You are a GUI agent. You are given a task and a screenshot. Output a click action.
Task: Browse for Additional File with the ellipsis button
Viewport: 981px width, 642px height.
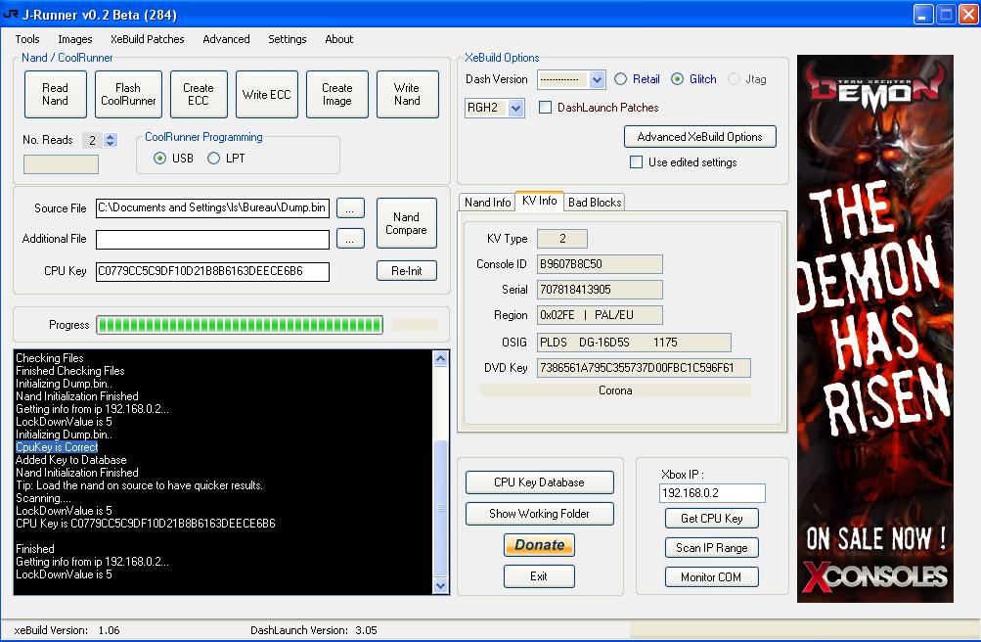tap(350, 239)
